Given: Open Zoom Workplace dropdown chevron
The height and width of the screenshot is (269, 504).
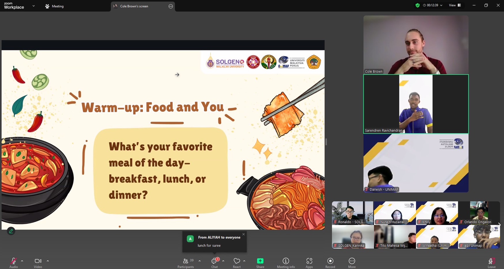Looking at the screenshot, I should 33,6.
